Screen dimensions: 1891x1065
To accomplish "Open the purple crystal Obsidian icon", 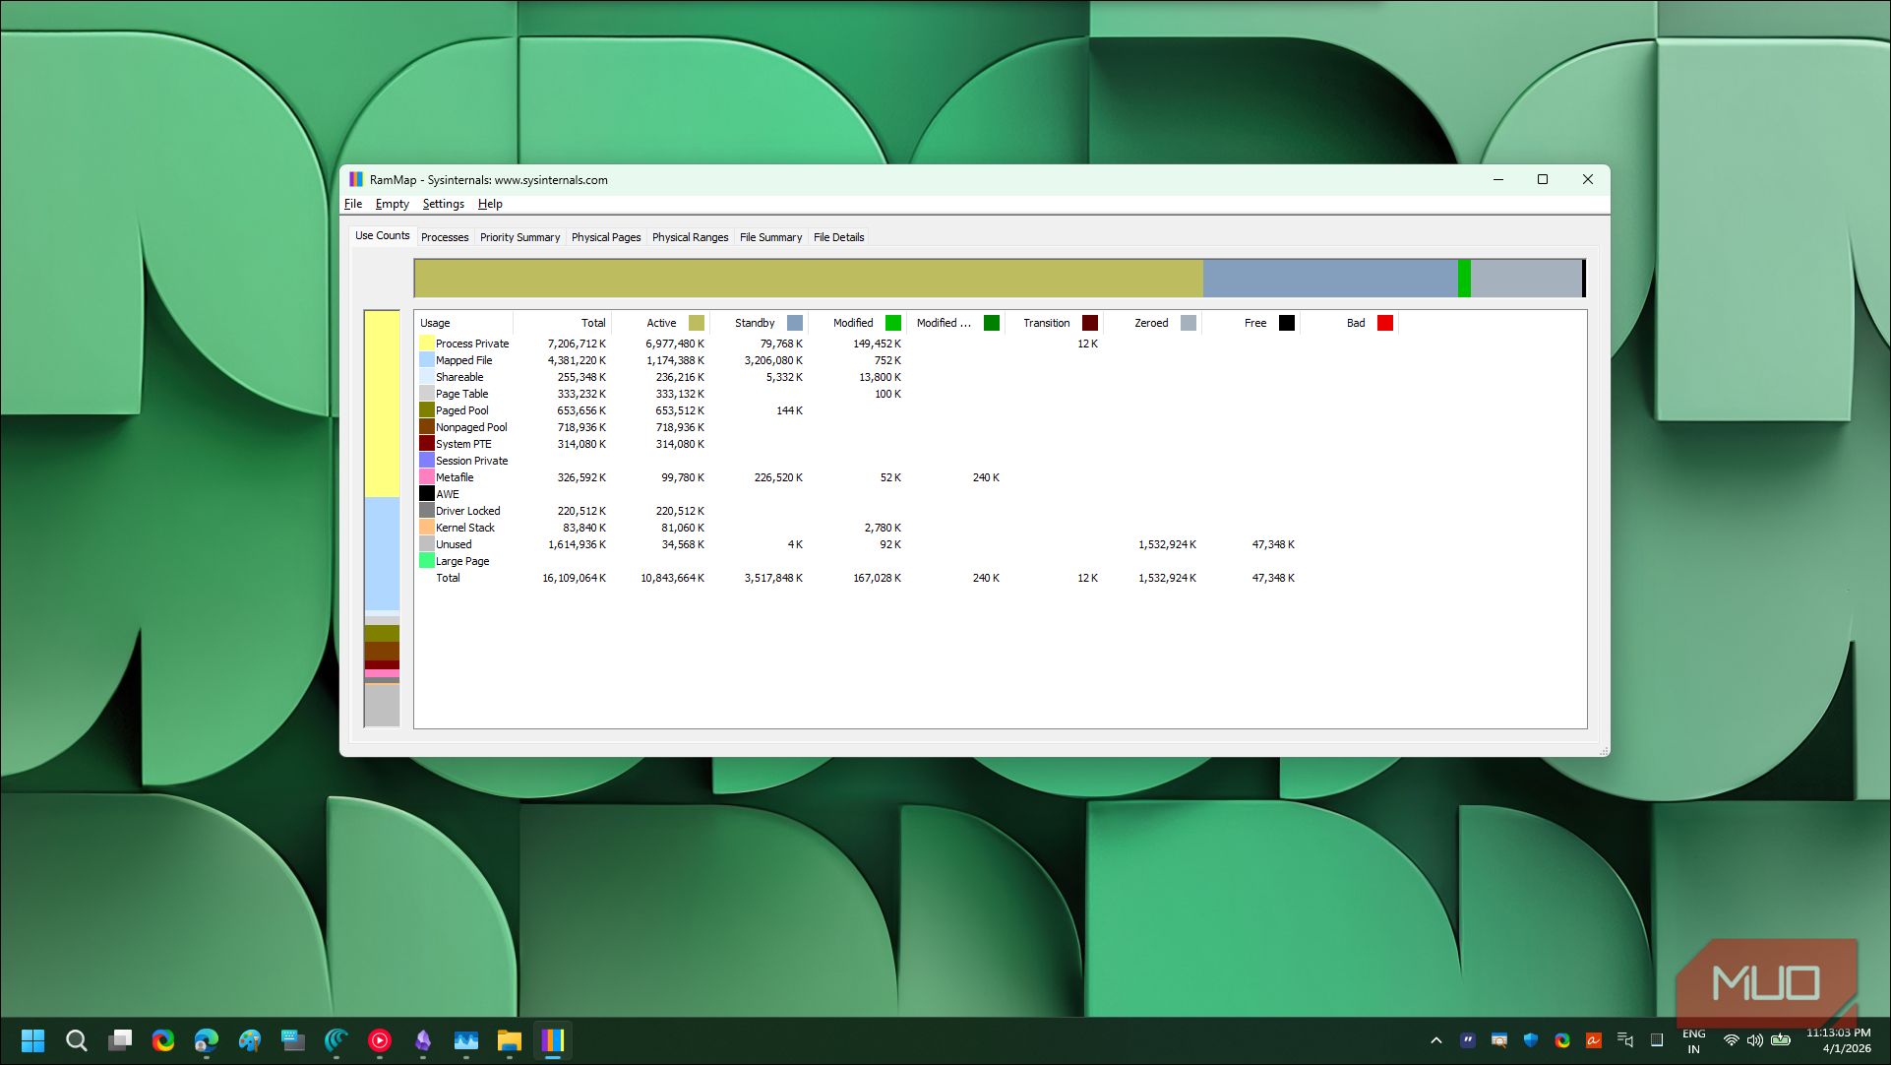I will pyautogui.click(x=423, y=1040).
